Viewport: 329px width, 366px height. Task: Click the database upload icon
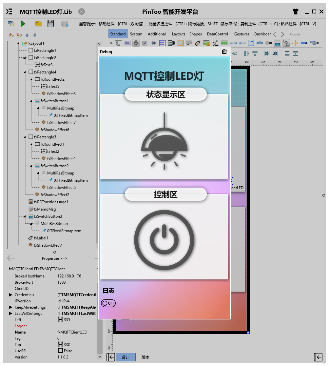65,24
